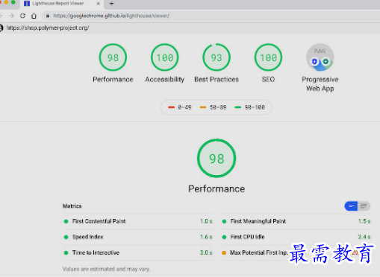Open the Progressive Web App badge
Viewport: 380px width, 277px height.
[x=320, y=57]
